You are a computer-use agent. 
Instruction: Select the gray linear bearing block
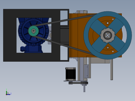pos(86,71)
